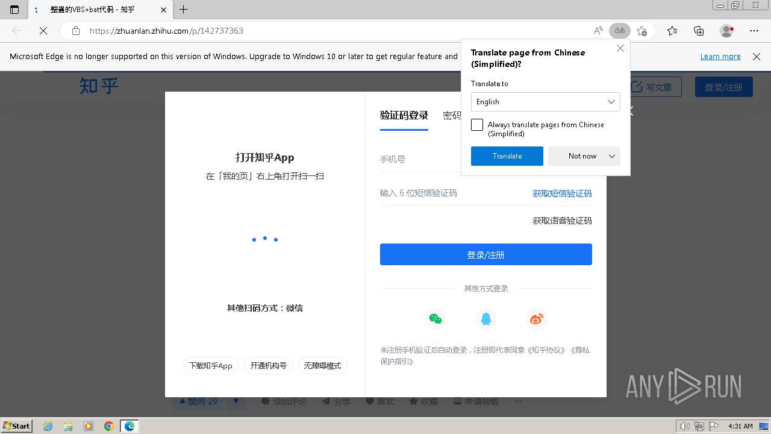This screenshot has width=771, height=434.
Task: Select the 验证码登录 tab
Action: pos(404,116)
